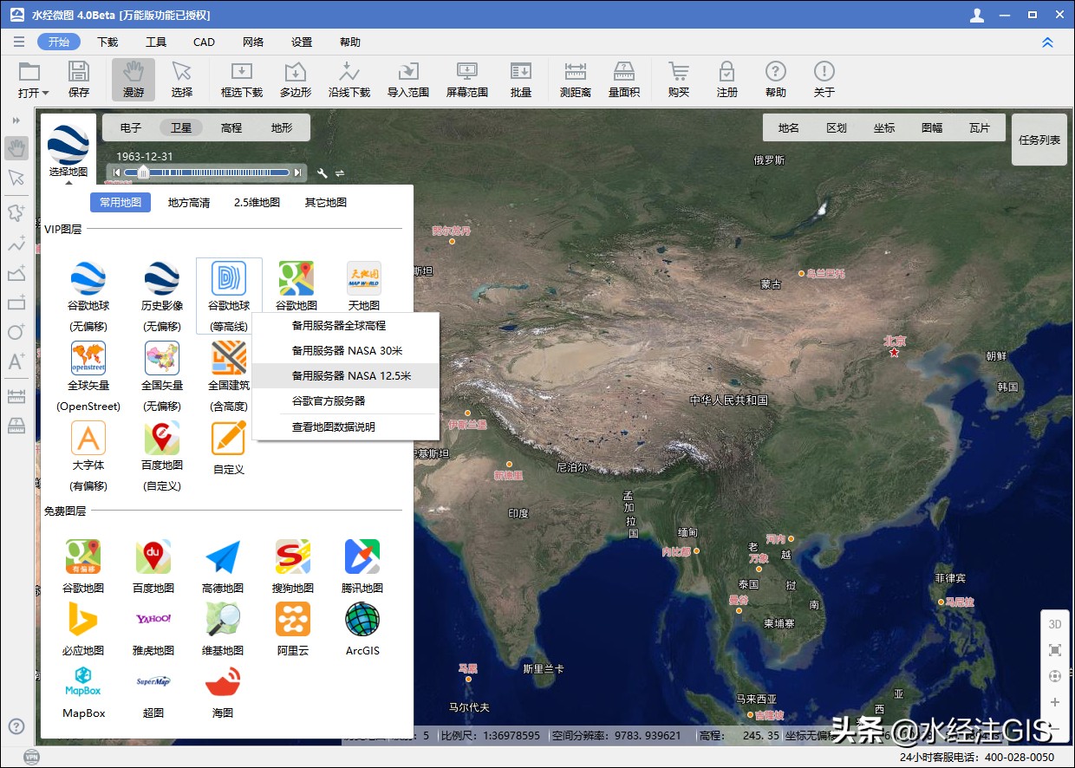
Task: Switch map type to 电子
Action: (131, 127)
